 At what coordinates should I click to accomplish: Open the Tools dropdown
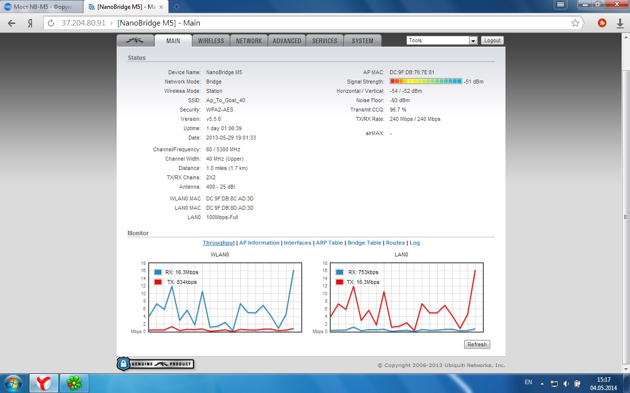442,41
